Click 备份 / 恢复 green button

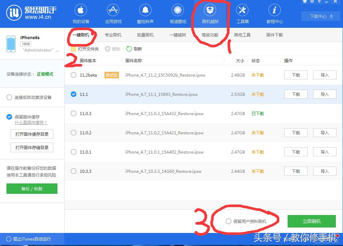click(32, 189)
